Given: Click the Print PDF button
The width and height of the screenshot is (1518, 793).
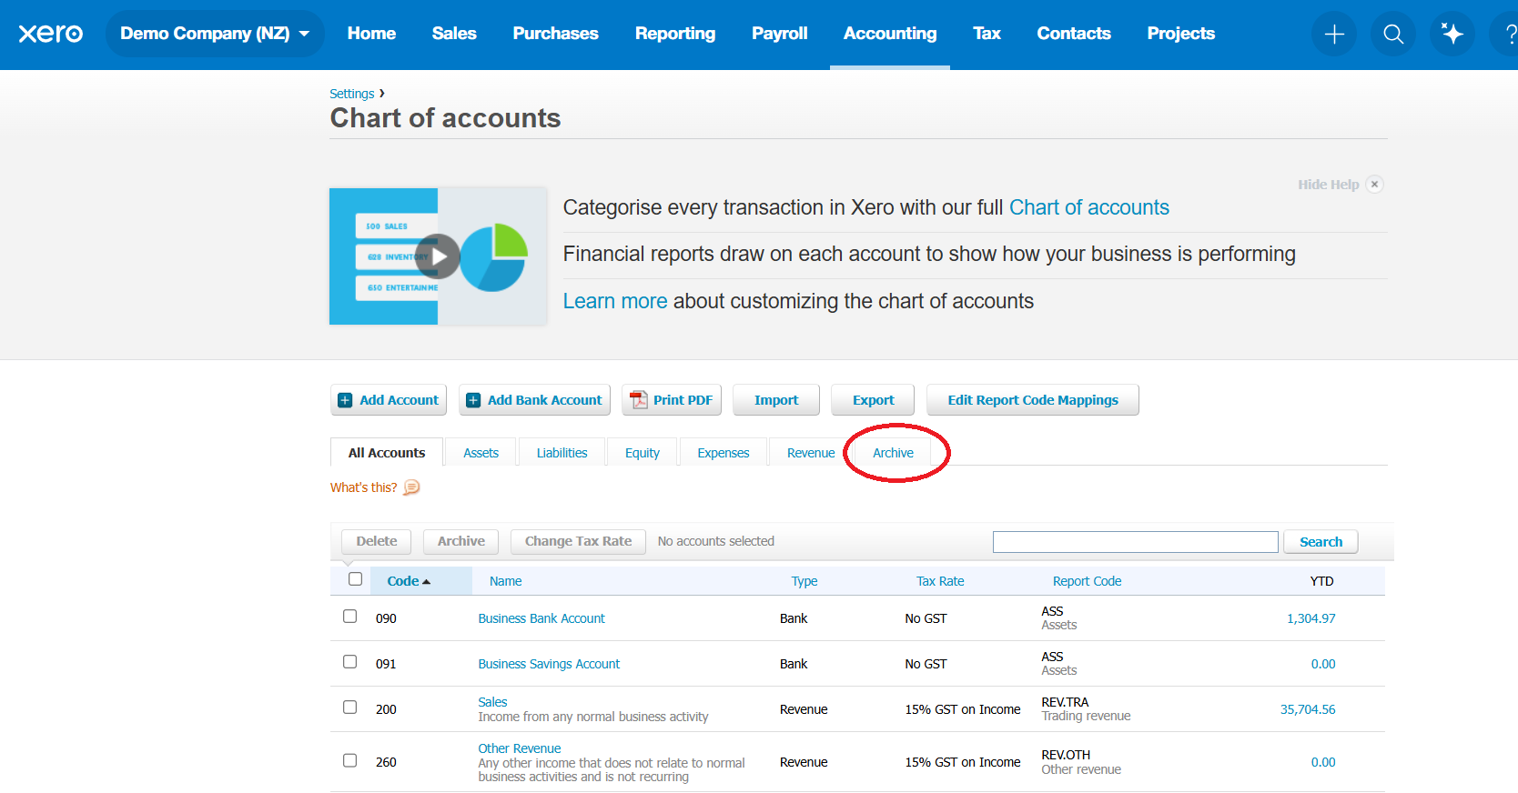Looking at the screenshot, I should pos(672,400).
